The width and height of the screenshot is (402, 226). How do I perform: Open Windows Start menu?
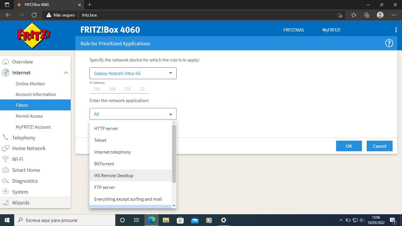point(7,220)
